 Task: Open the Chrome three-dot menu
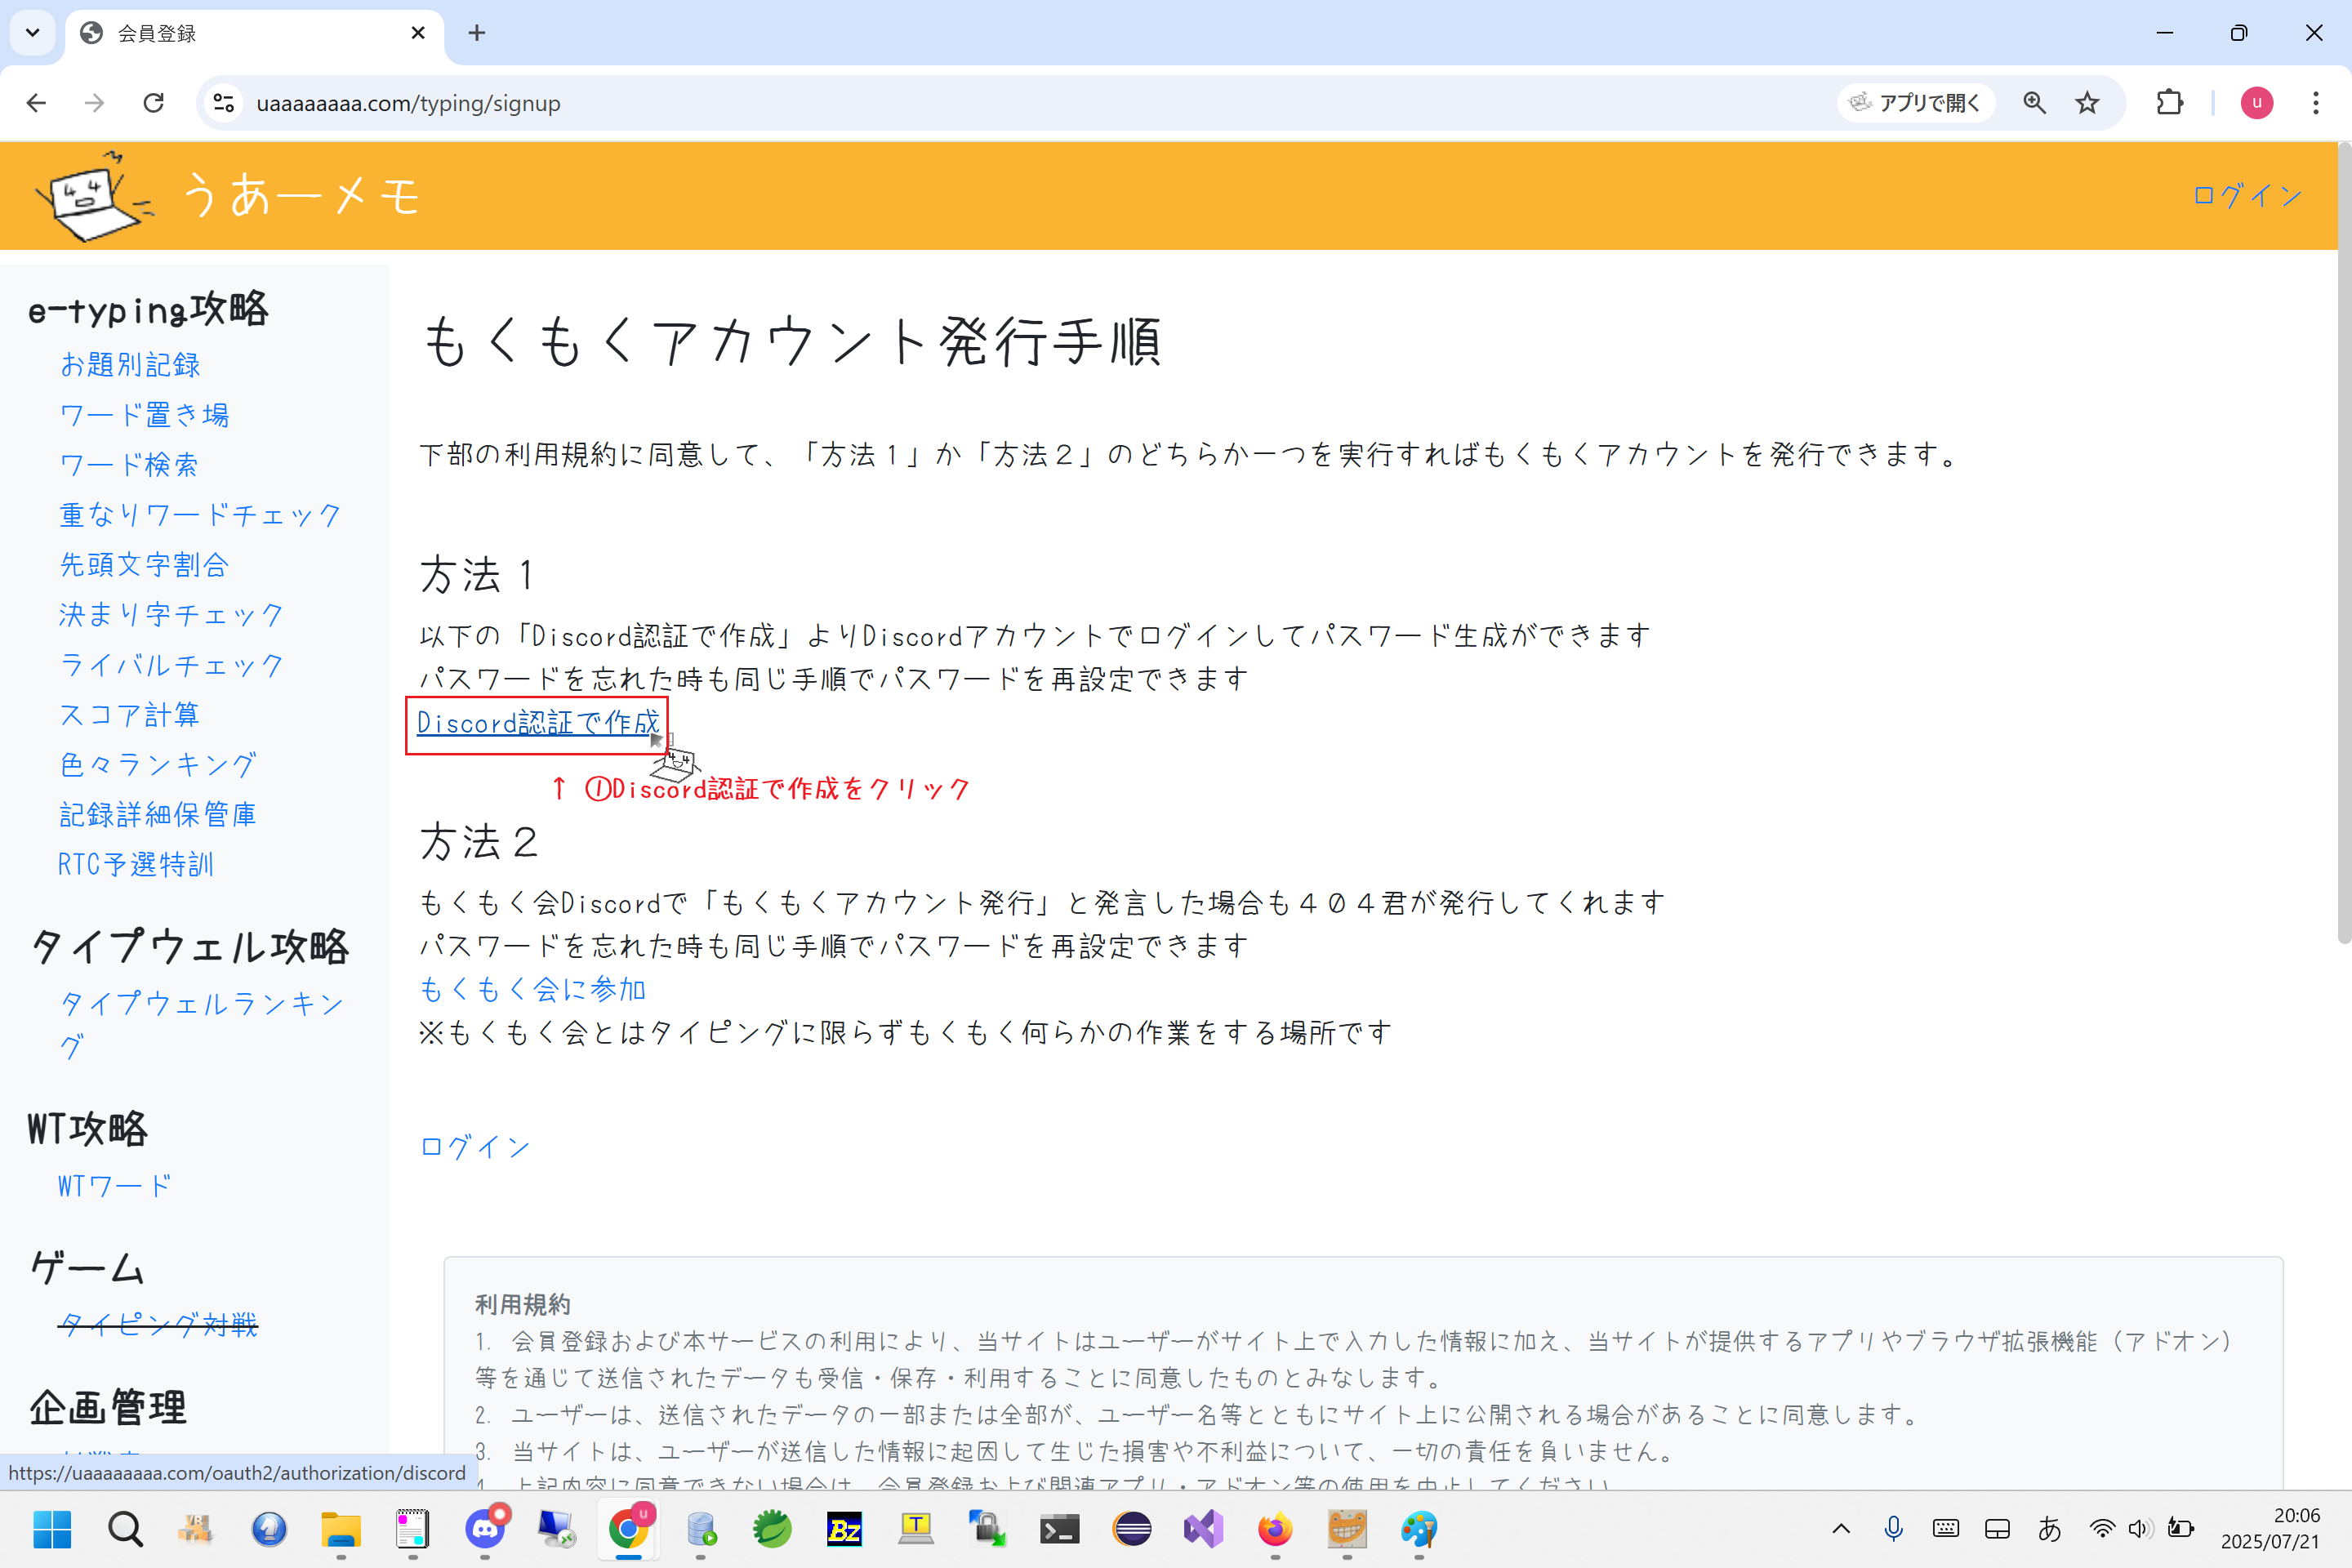2315,103
